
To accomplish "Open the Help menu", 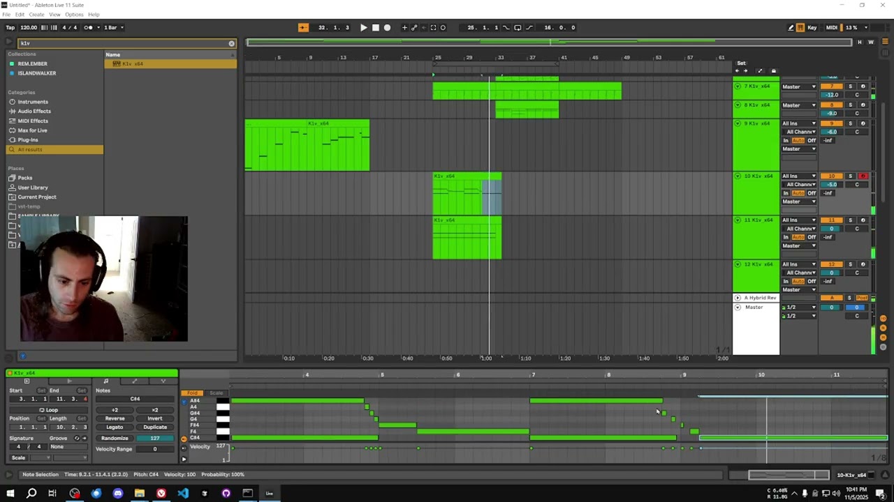I will pyautogui.click(x=94, y=15).
